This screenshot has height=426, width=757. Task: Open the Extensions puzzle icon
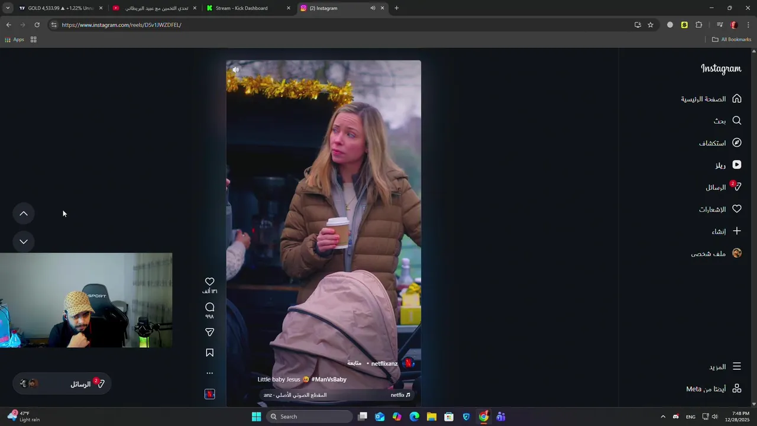pyautogui.click(x=699, y=25)
